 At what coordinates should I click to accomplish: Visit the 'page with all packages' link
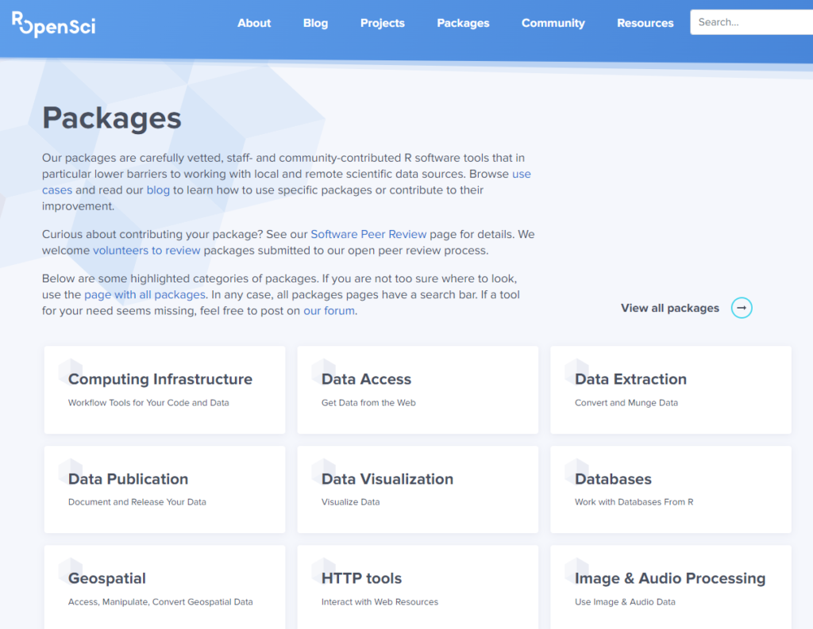pos(145,295)
